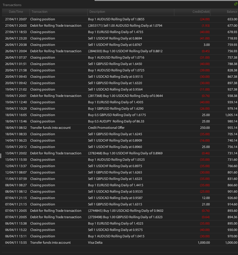This screenshot has height=255, width=238.
Task: Select the (2853171) Sell AUDUSD description
Action: pyautogui.click(x=125, y=26)
